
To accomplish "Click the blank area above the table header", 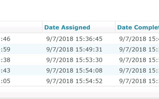I will coord(80,10).
